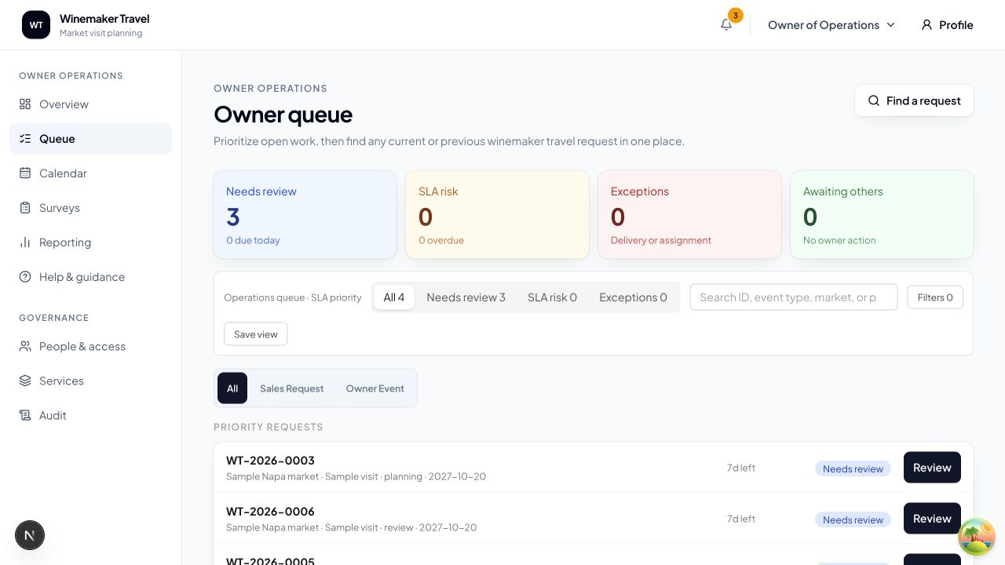Click the WT-2026-0003 request ID text
The image size is (1005, 565).
(270, 461)
